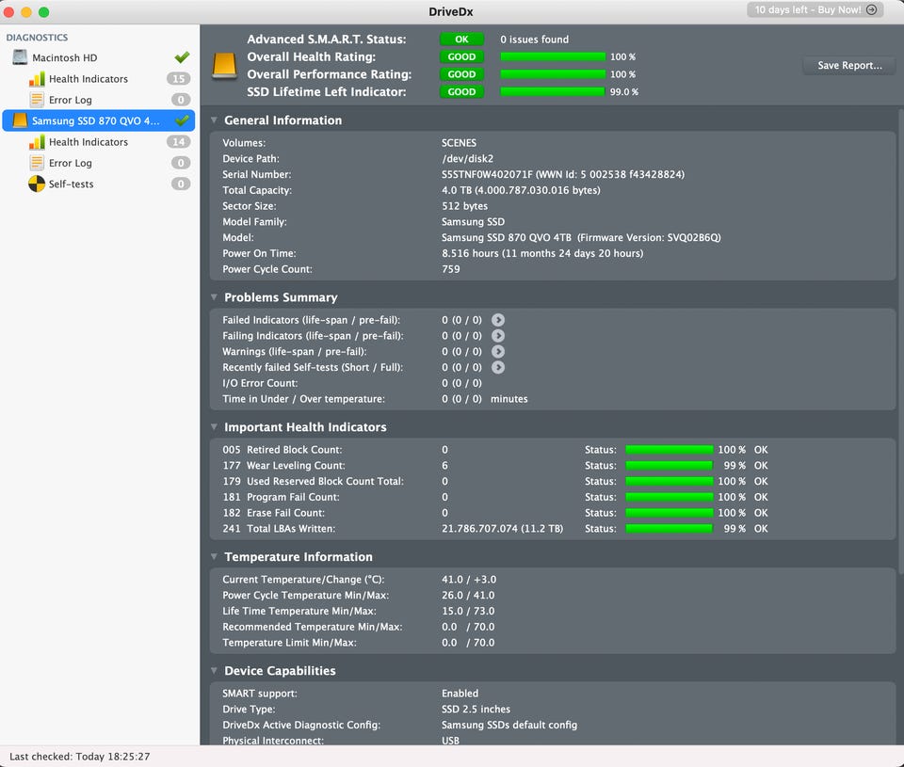Click the Power Cycle Count value 759
The width and height of the screenshot is (904, 767).
click(451, 269)
